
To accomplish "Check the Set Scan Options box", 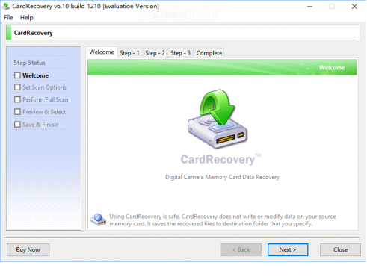I will pyautogui.click(x=17, y=87).
